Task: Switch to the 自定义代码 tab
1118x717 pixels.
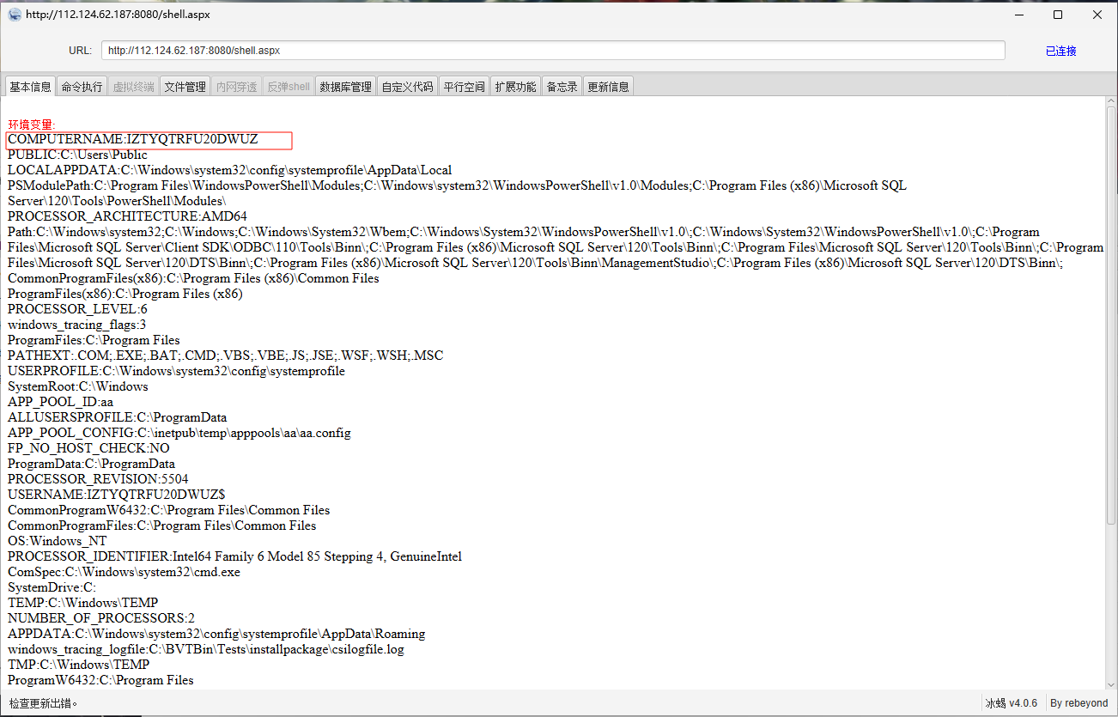Action: [x=407, y=87]
